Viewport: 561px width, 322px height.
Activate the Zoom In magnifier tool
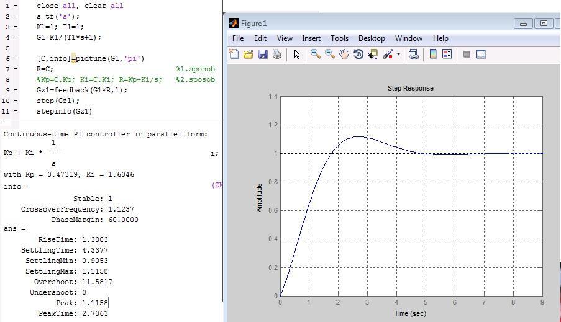(315, 55)
